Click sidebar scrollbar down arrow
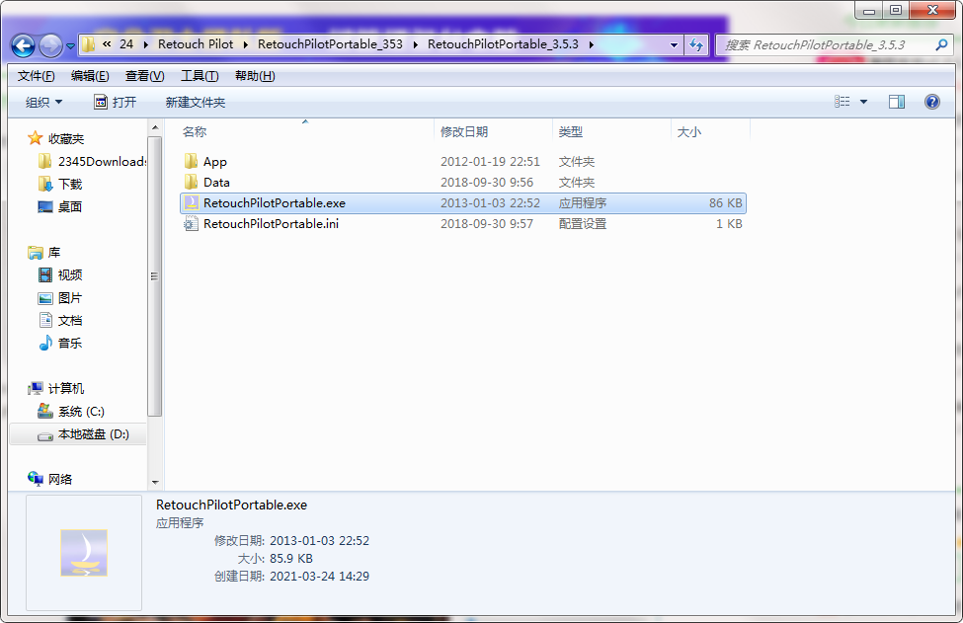 155,483
